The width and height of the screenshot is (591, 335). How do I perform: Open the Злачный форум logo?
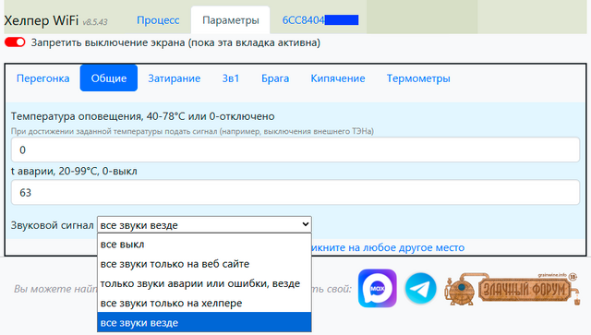pyautogui.click(x=512, y=289)
